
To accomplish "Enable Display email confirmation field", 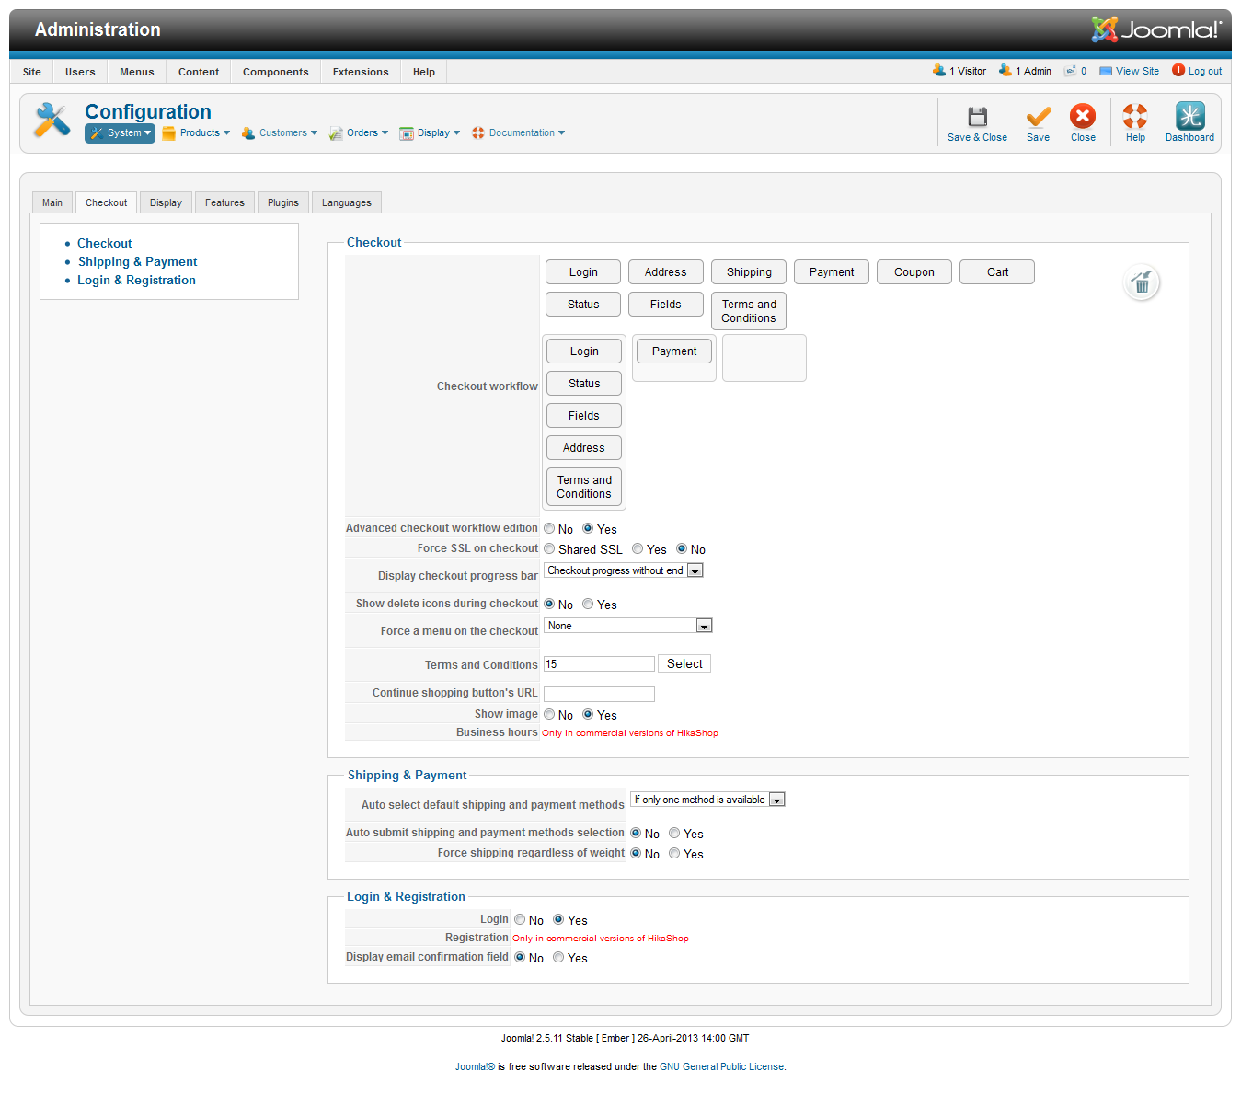I will 558,958.
